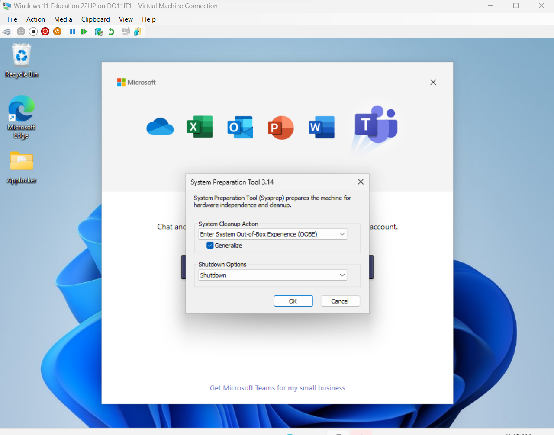
Task: Open the Clipboard menu
Action: (96, 19)
